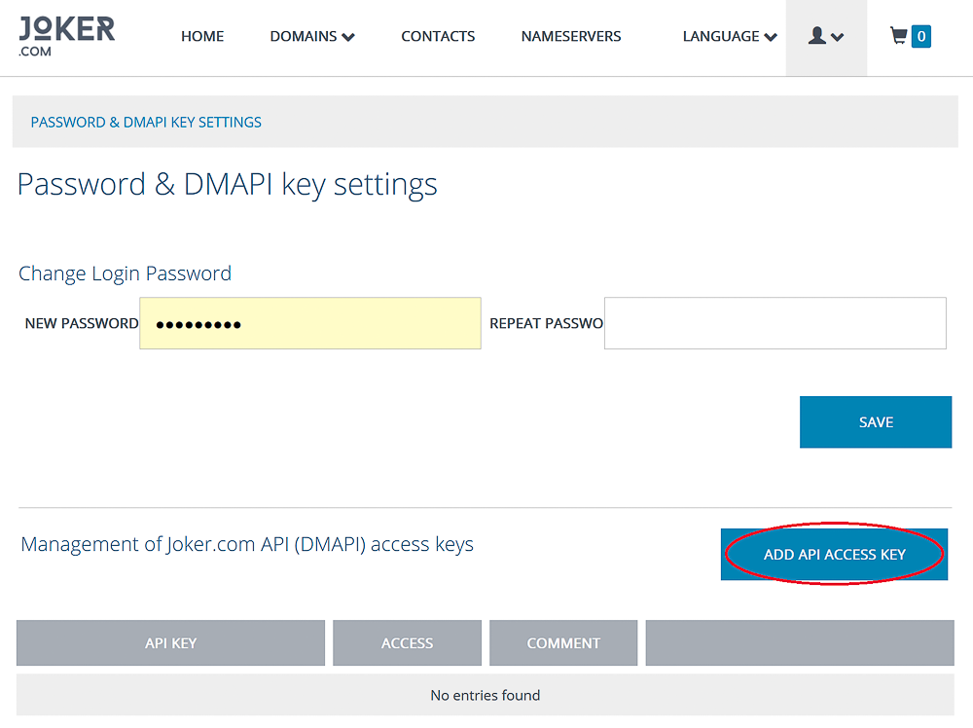Select the Comment column header
The height and width of the screenshot is (728, 973).
point(563,643)
